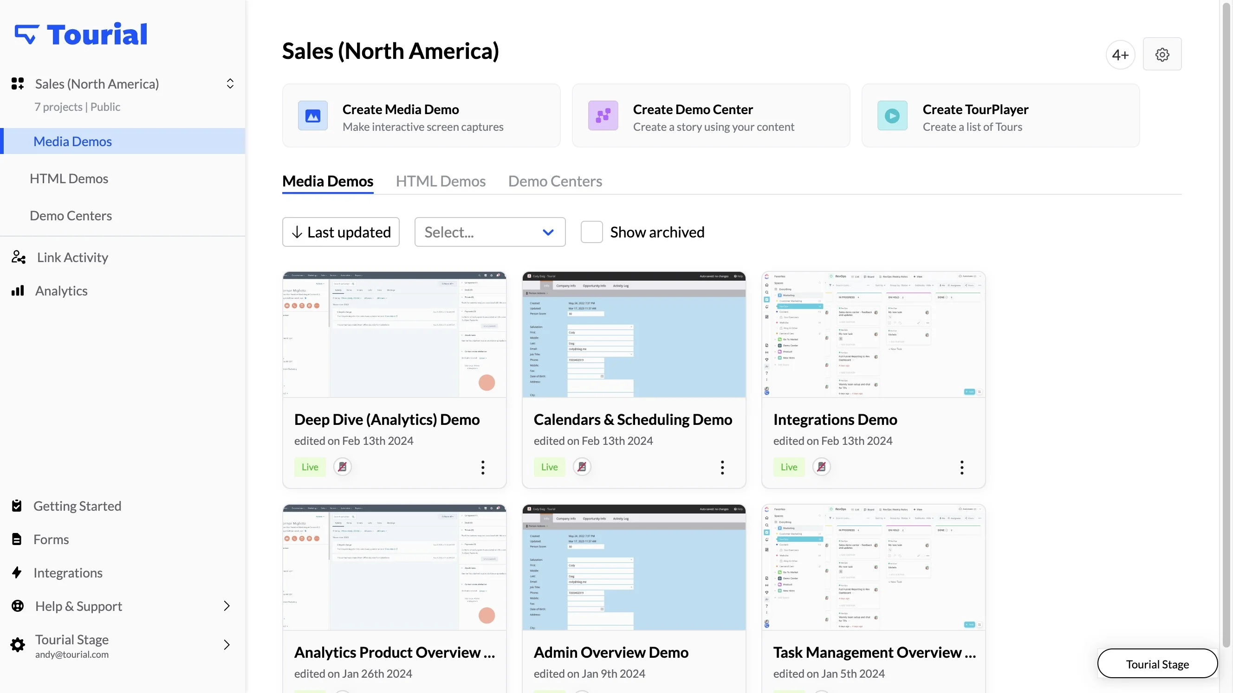Open the Deep Dive (Analytics) Demo thumbnail
This screenshot has height=693, width=1233.
point(395,334)
